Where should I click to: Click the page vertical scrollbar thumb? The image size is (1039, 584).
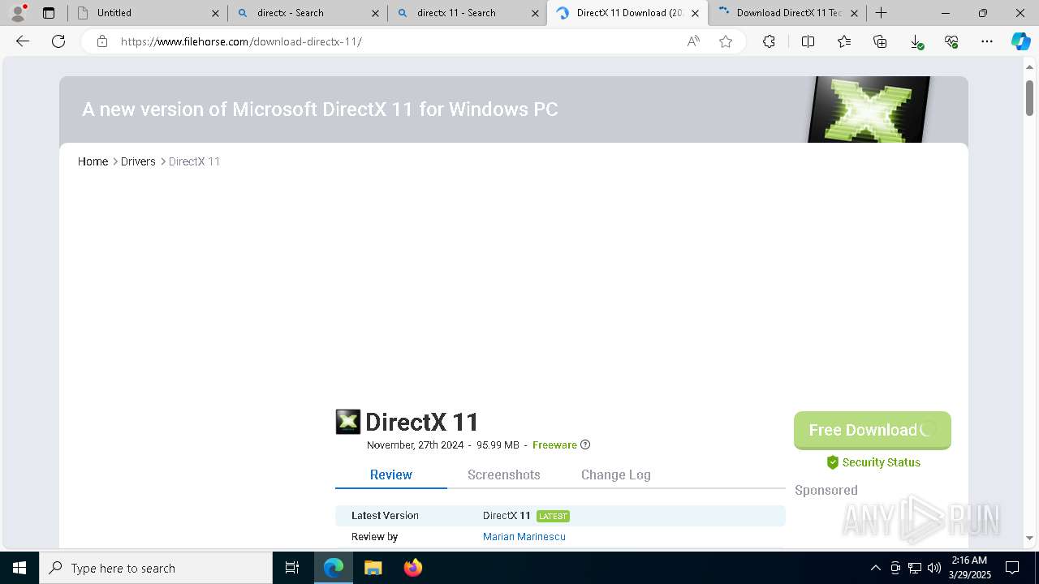pos(1029,98)
